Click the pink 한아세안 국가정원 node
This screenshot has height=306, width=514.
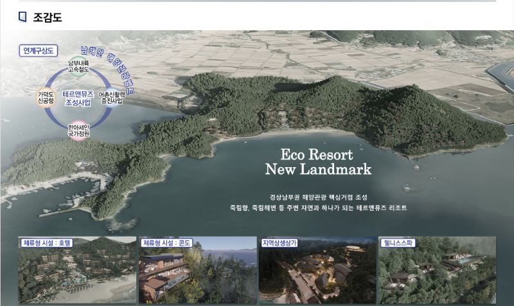pyautogui.click(x=78, y=130)
